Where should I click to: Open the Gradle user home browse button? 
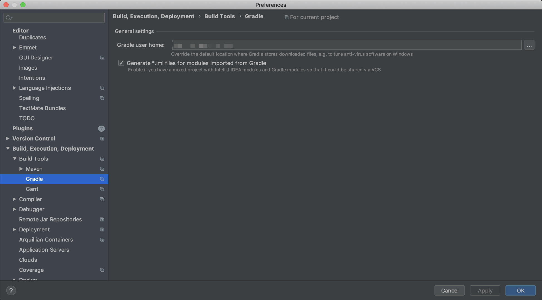coord(529,45)
